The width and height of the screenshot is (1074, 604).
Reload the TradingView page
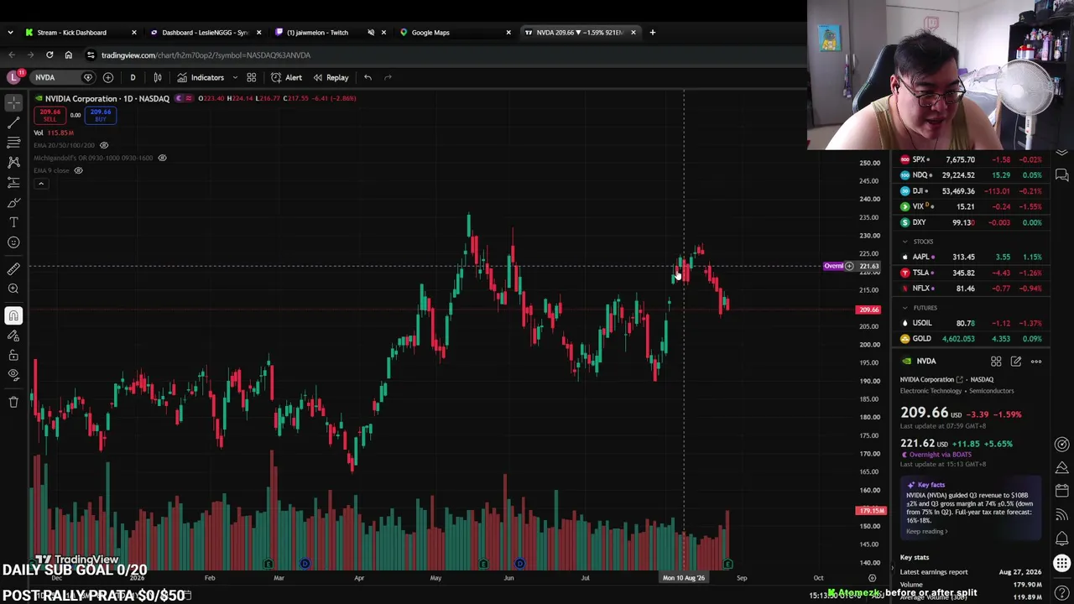50,55
